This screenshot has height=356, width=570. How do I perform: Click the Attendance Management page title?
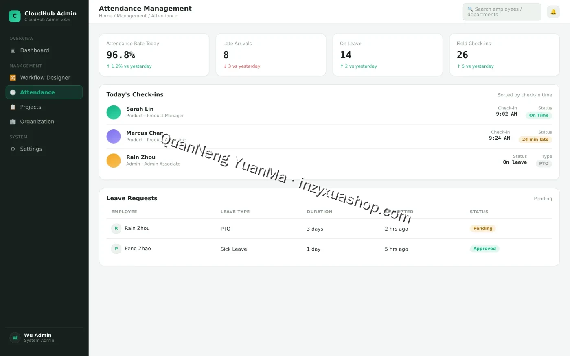point(145,8)
